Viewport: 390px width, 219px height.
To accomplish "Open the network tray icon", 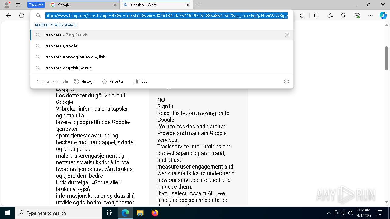I will pos(343,213).
